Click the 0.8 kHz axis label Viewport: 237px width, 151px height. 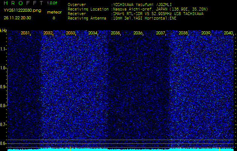point(3,106)
